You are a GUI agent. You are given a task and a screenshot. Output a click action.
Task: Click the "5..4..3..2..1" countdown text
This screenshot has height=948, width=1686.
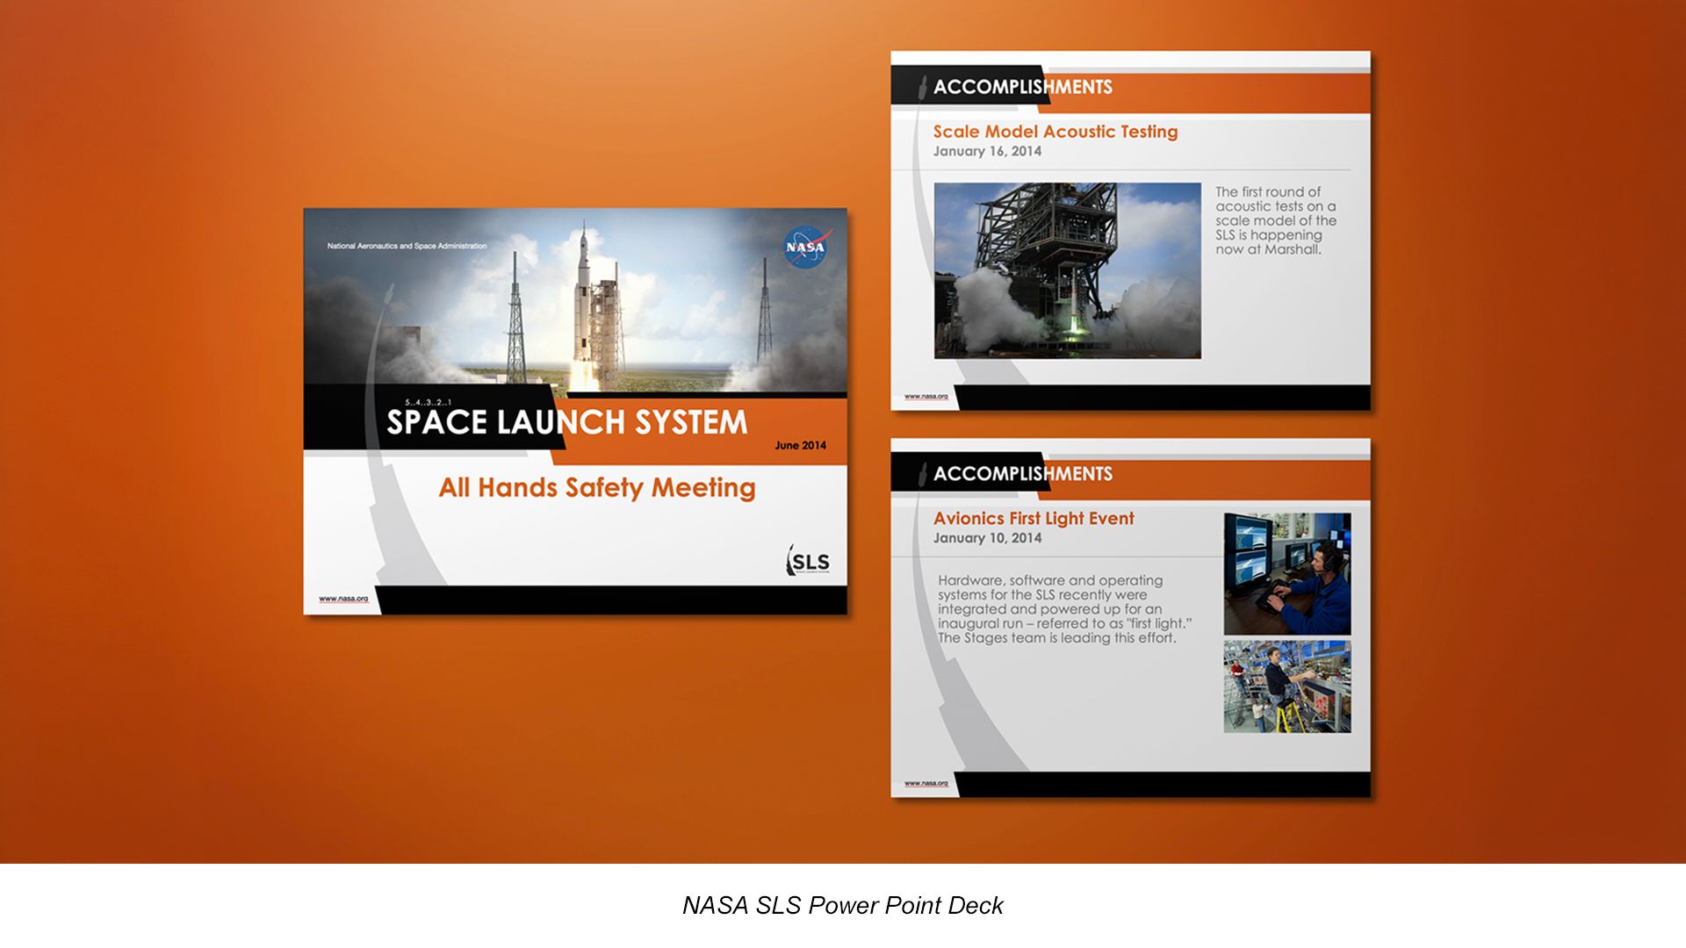click(x=429, y=402)
